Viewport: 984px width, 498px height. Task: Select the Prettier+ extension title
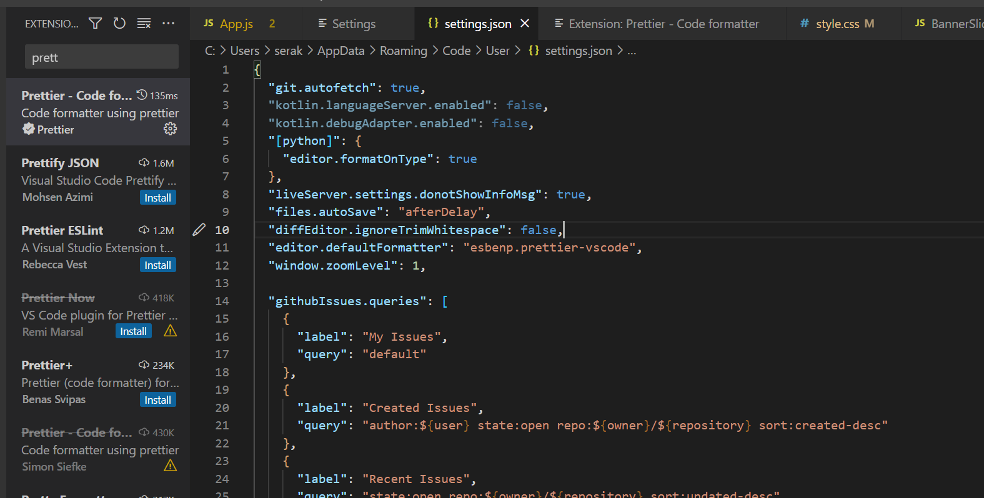pyautogui.click(x=47, y=365)
